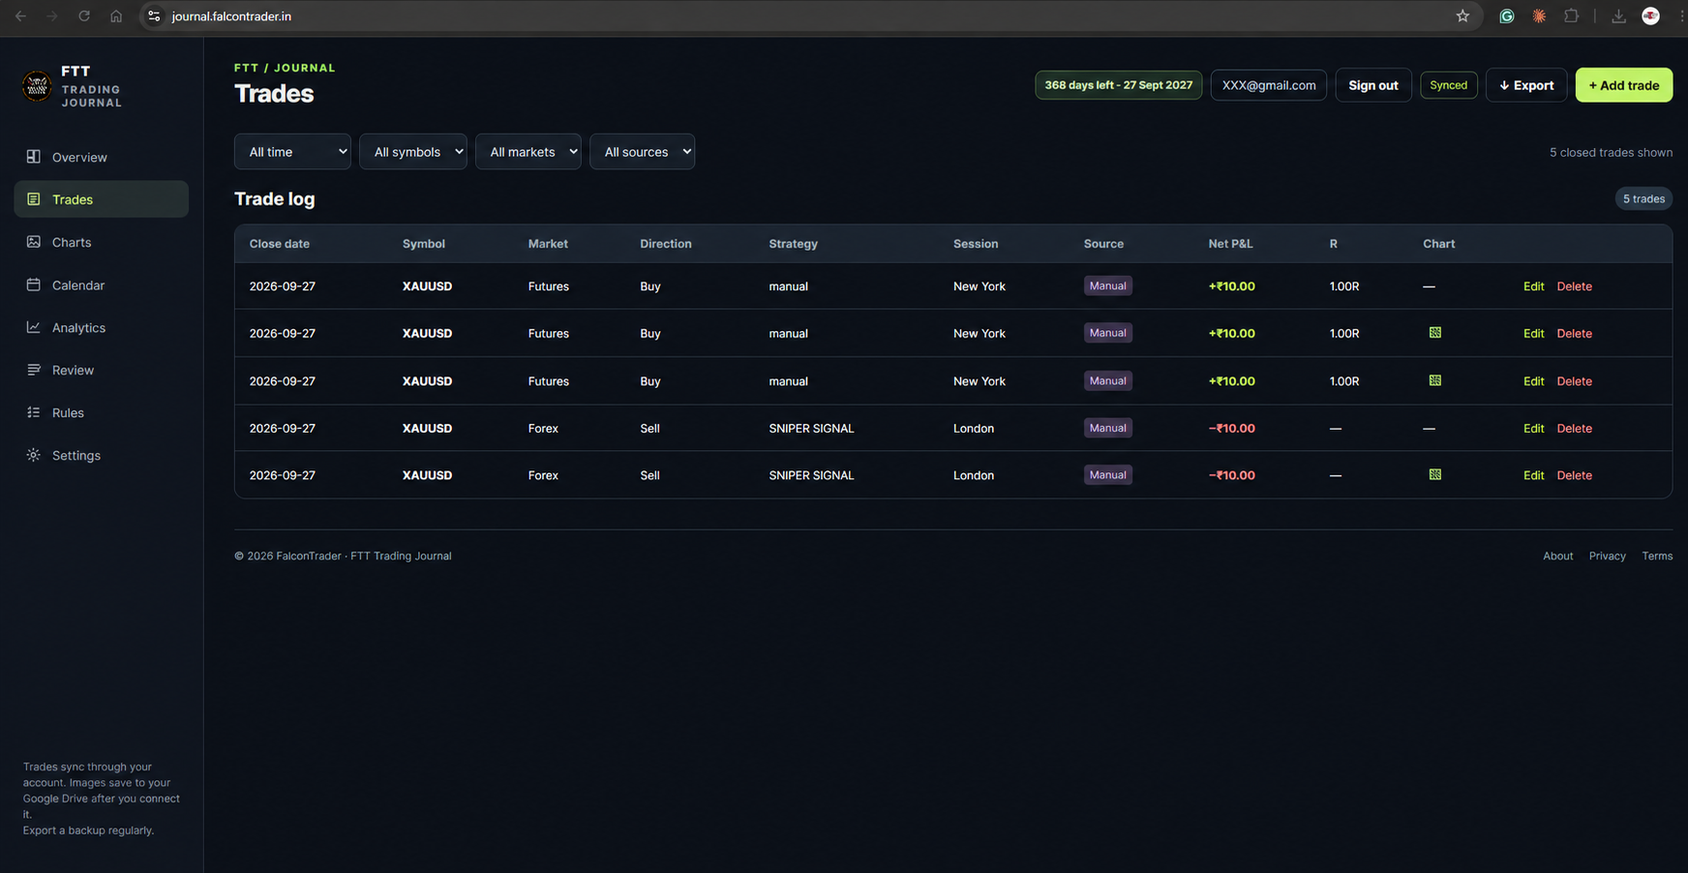
Task: Click the Session column header
Action: (x=976, y=244)
